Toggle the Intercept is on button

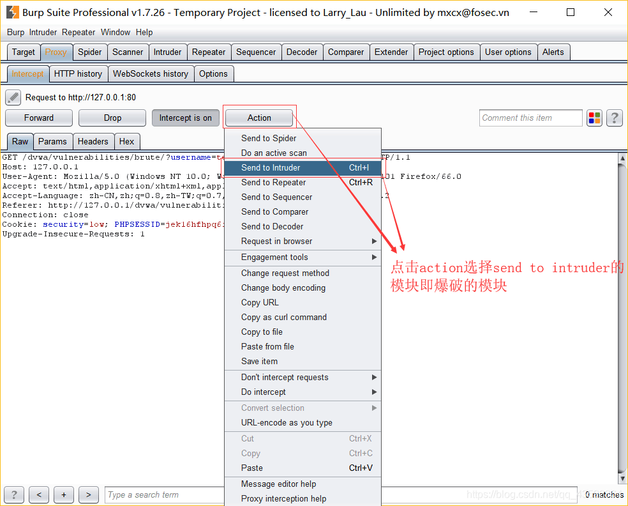click(186, 118)
